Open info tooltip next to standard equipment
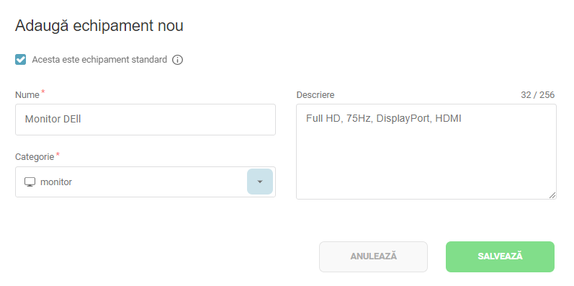 point(178,60)
